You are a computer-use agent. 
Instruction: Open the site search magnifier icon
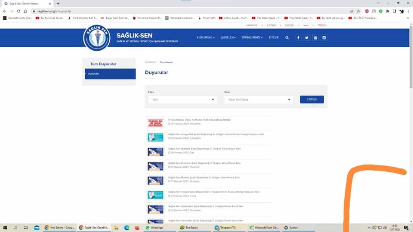tap(287, 38)
